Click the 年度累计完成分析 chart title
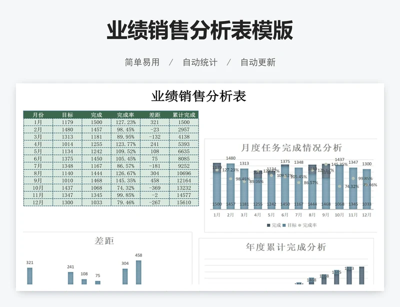 pyautogui.click(x=286, y=247)
